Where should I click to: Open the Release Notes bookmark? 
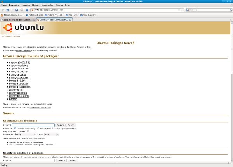tap(35, 15)
